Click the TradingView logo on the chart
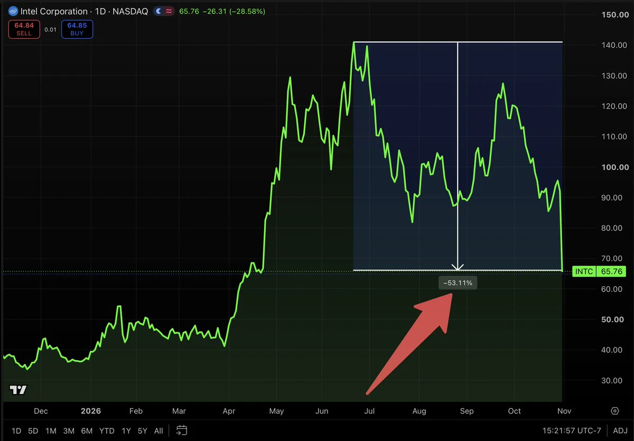The image size is (634, 441). [x=18, y=390]
